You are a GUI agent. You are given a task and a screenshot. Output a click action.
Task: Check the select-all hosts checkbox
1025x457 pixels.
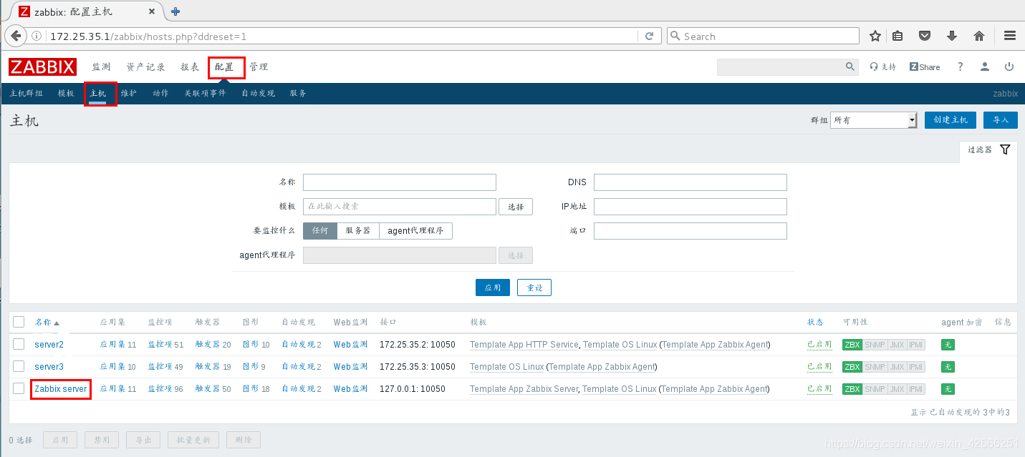[19, 322]
